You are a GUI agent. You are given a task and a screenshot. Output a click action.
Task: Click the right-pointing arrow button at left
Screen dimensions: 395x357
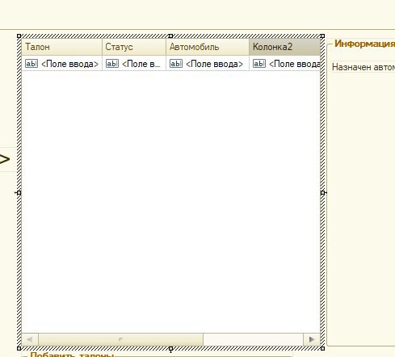coord(5,159)
